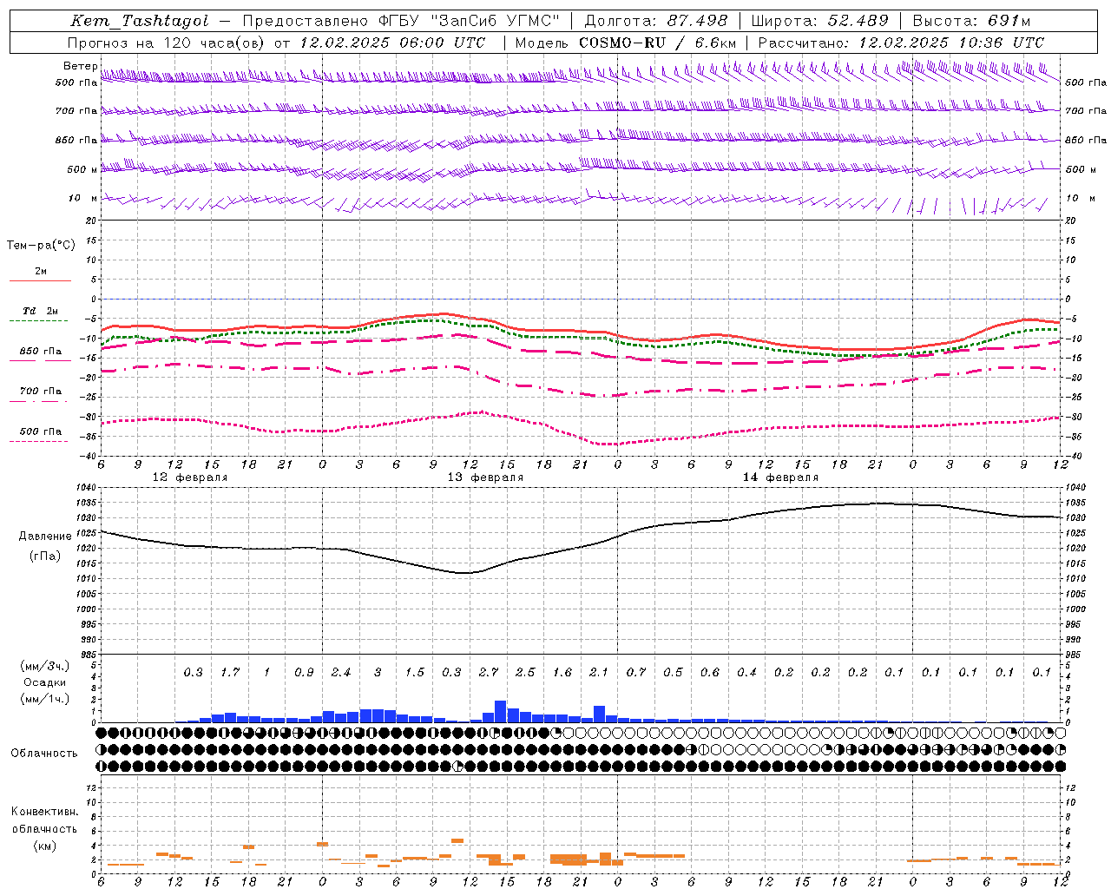Image resolution: width=1111 pixels, height=889 pixels.
Task: Click the 'Td 2м' dew point legend entry
Action: pyautogui.click(x=41, y=311)
